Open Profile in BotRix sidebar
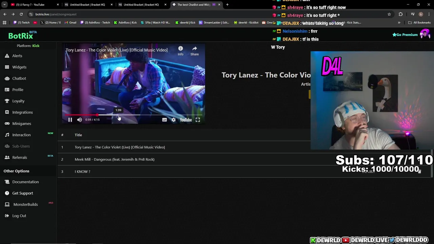The width and height of the screenshot is (434, 244). point(18,90)
